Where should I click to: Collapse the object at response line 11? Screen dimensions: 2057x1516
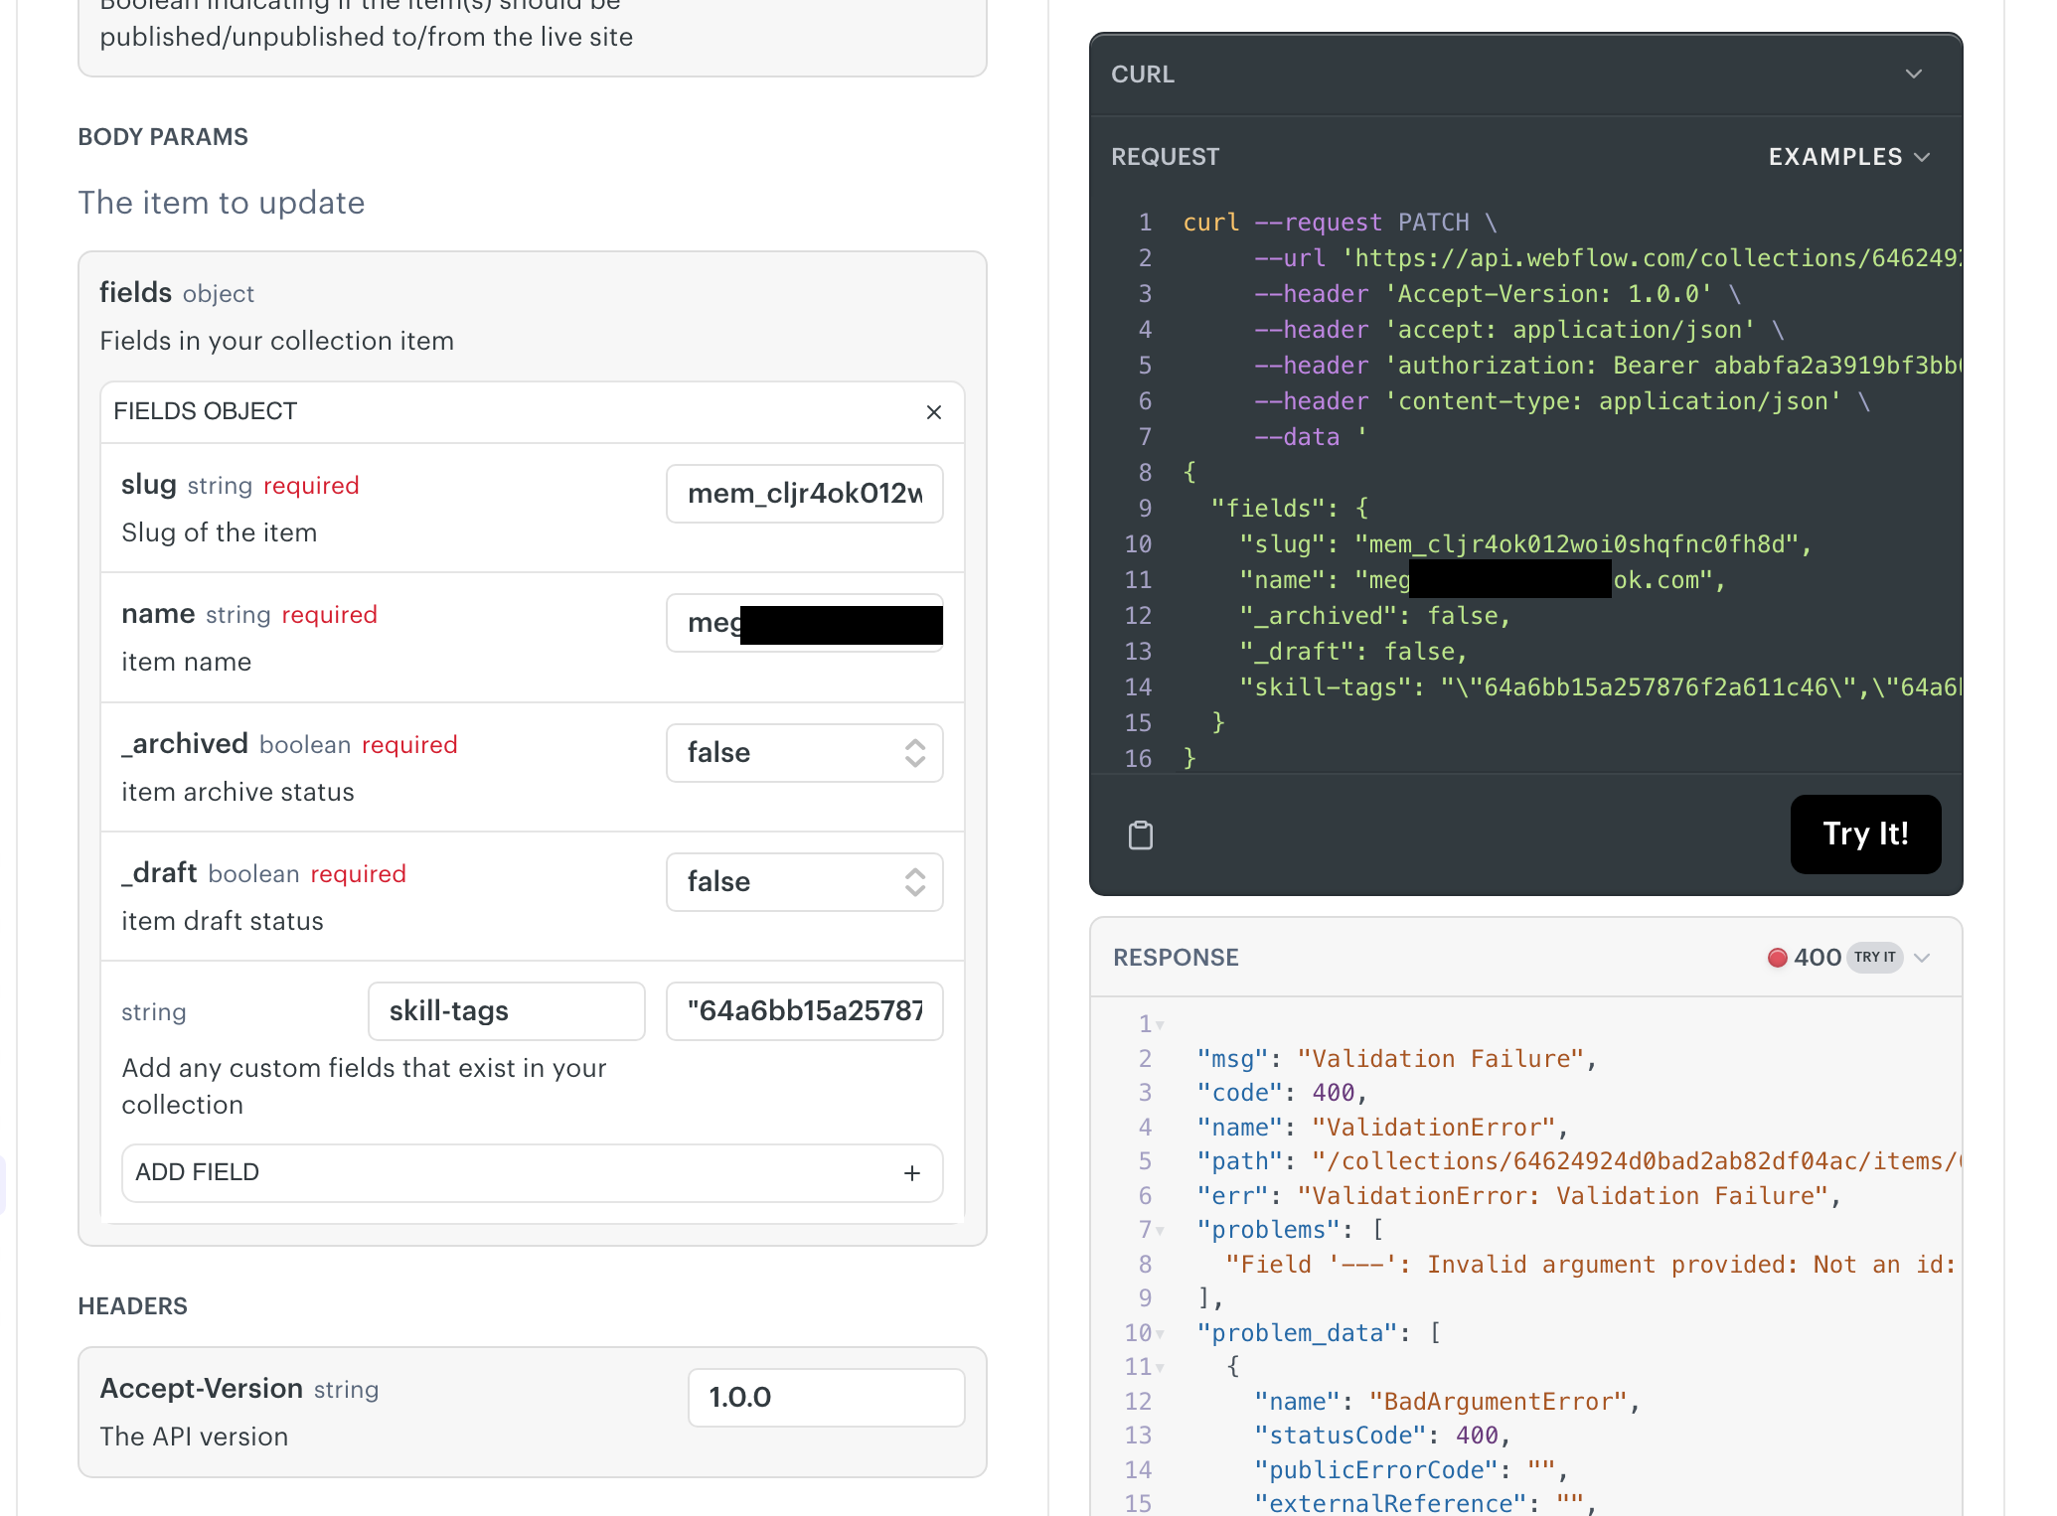[1160, 1368]
